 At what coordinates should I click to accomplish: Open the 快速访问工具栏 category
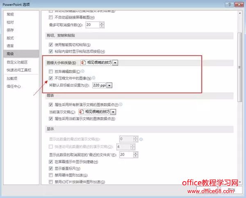click(19, 70)
